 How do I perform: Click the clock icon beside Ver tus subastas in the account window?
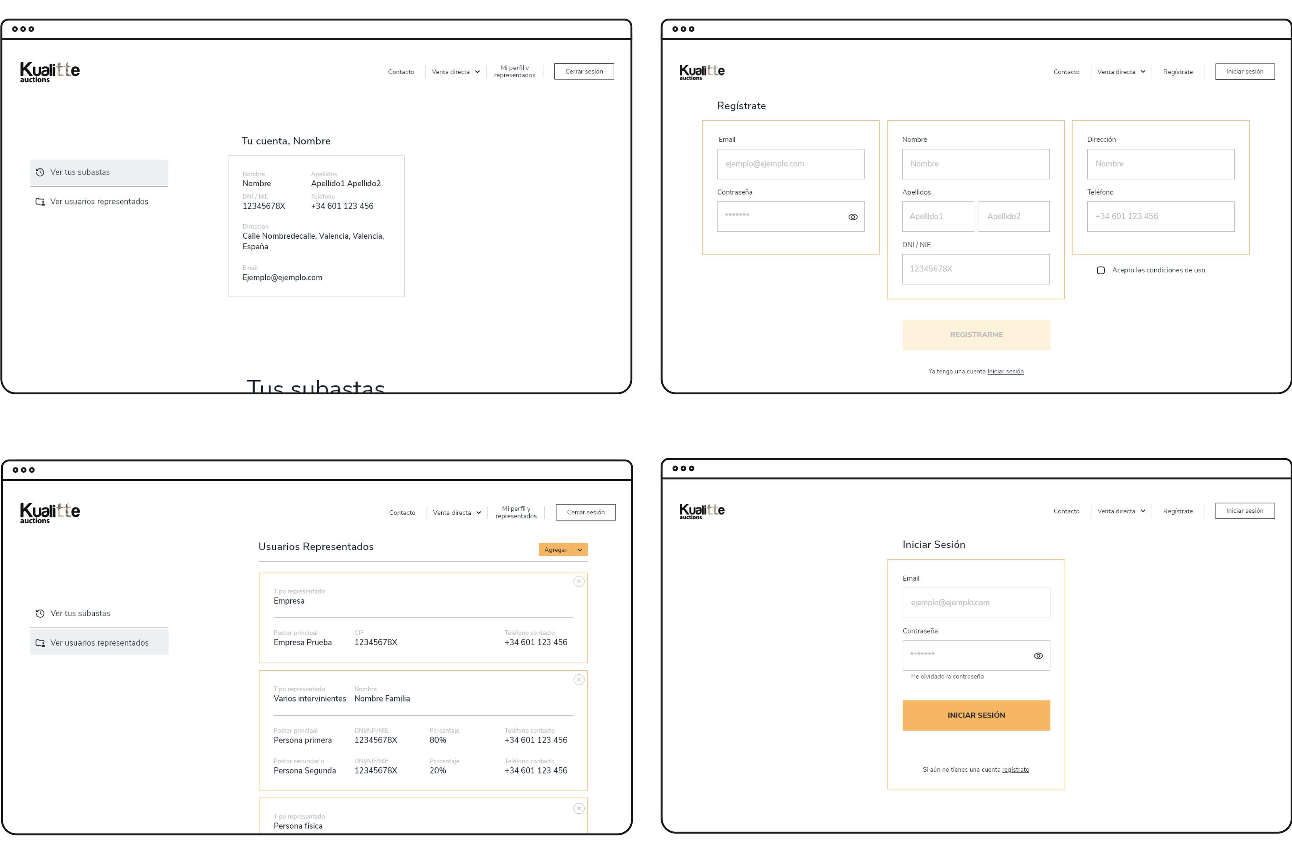(x=40, y=172)
